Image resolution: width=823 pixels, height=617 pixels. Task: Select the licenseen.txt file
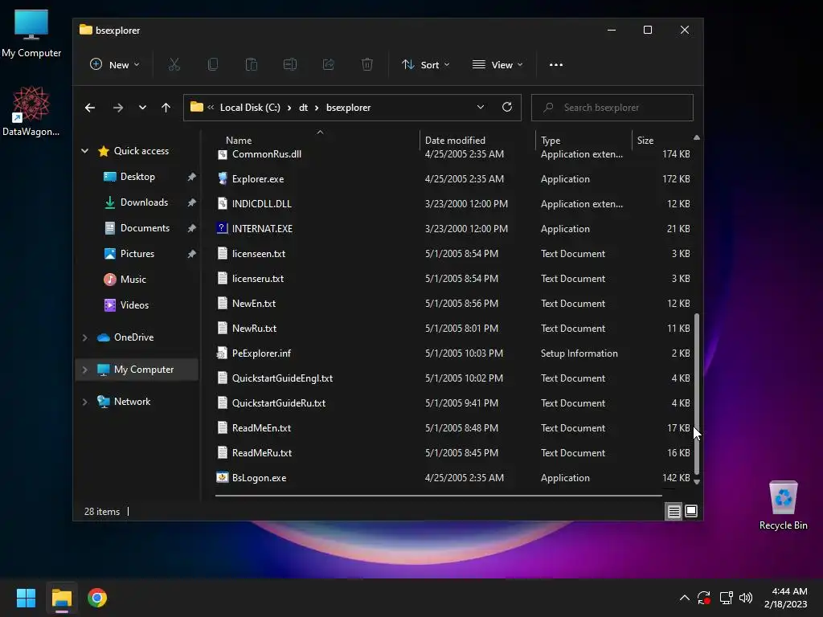click(453, 253)
